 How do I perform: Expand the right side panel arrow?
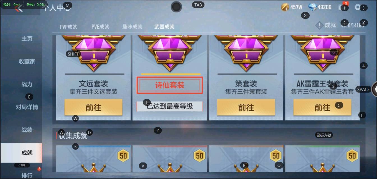374,89
